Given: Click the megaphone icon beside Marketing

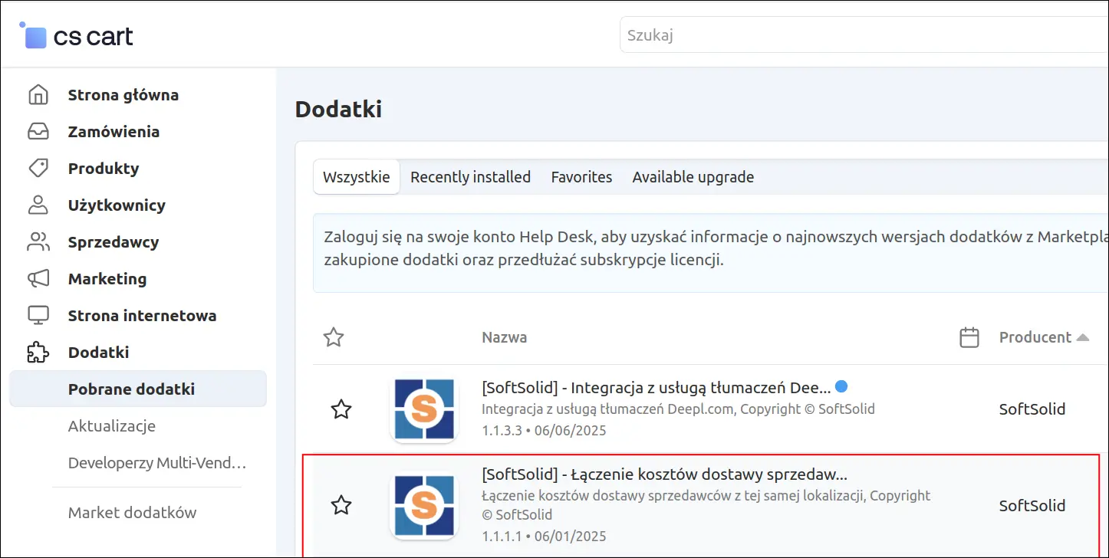Looking at the screenshot, I should pyautogui.click(x=38, y=279).
